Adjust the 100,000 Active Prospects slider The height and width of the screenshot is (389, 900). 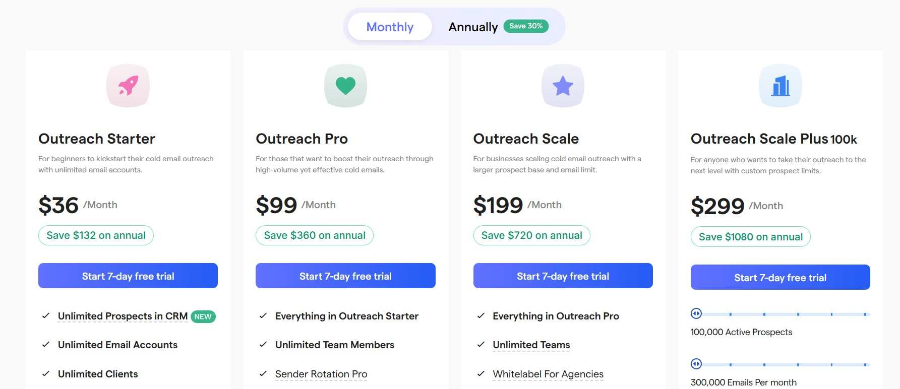(x=696, y=313)
